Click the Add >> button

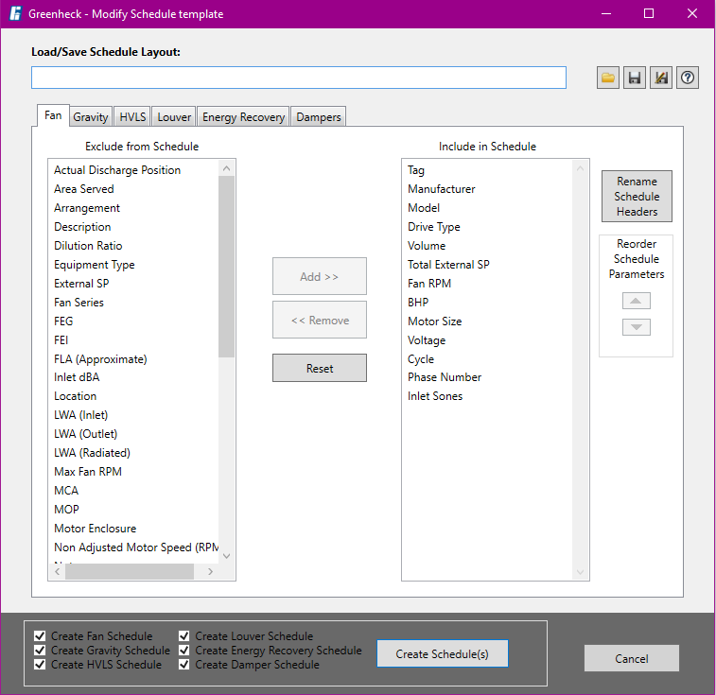[x=319, y=276]
